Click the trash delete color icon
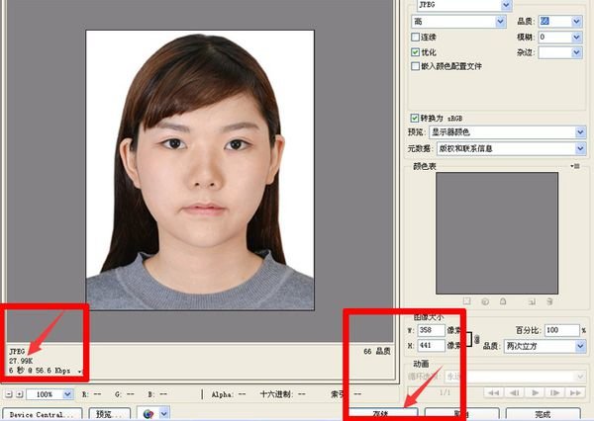This screenshot has width=594, height=421. [x=549, y=301]
